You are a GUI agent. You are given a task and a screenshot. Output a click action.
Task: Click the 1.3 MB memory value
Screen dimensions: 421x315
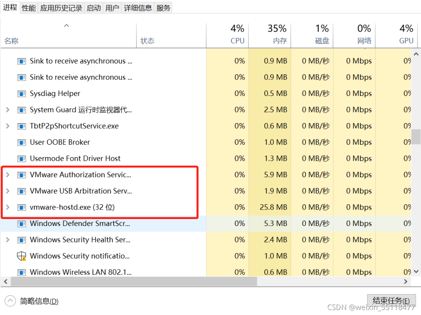point(275,159)
